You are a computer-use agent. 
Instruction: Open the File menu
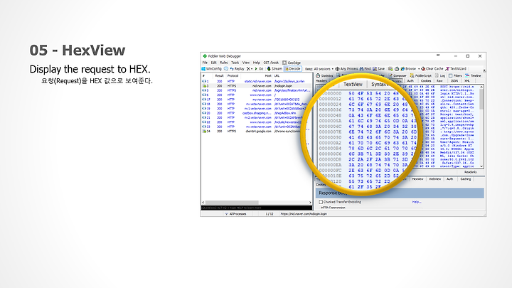tap(205, 63)
